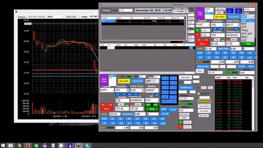The image size is (263, 148).
Task: Open the AAPL Symbol dropdown in lower panel
Action: 113,90
